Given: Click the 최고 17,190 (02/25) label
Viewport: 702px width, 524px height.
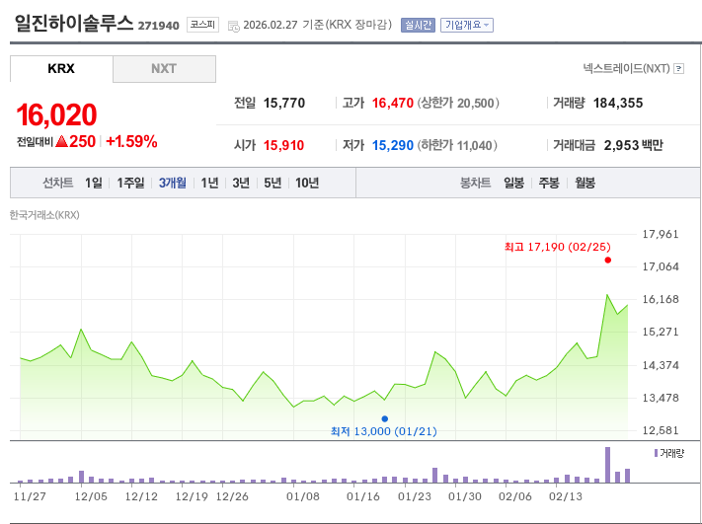Looking at the screenshot, I should pyautogui.click(x=558, y=247).
